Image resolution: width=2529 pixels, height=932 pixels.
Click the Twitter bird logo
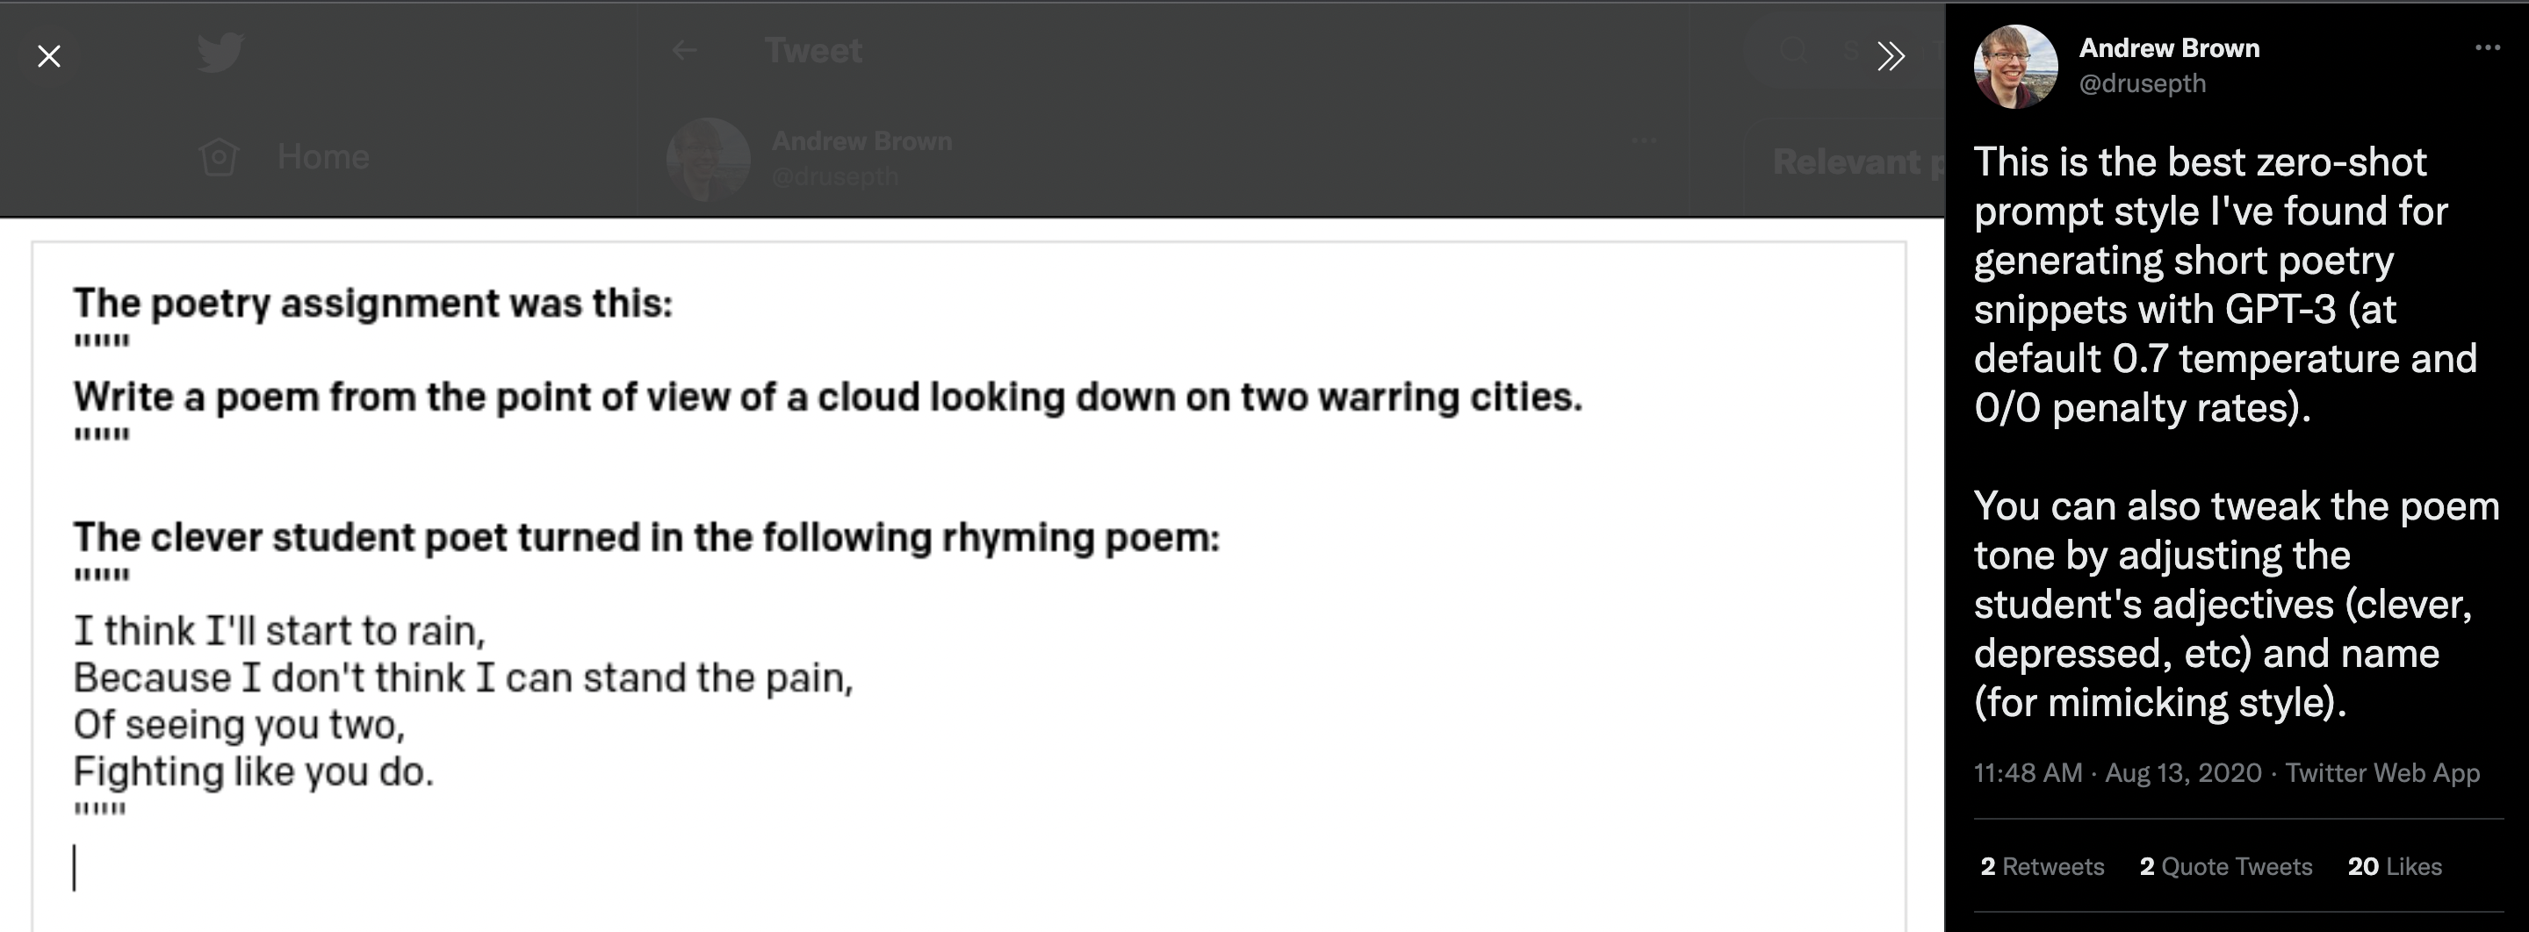pos(220,52)
